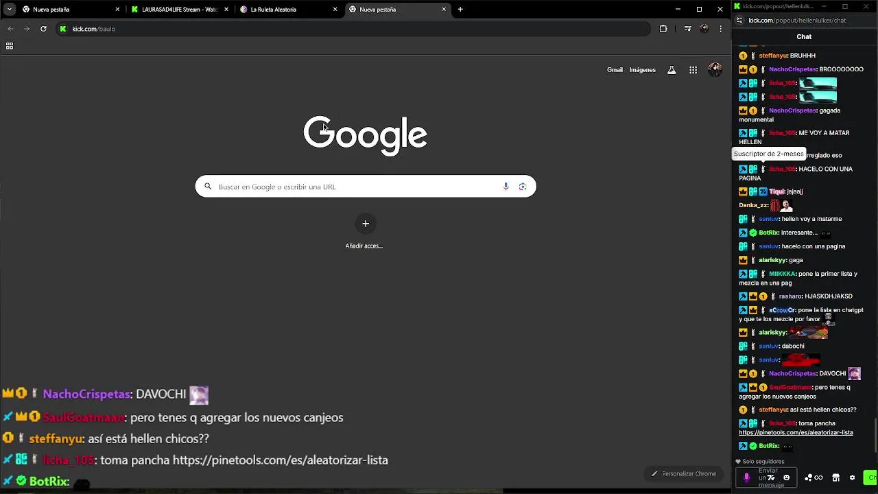Open the chat settings gear icon

[852, 478]
